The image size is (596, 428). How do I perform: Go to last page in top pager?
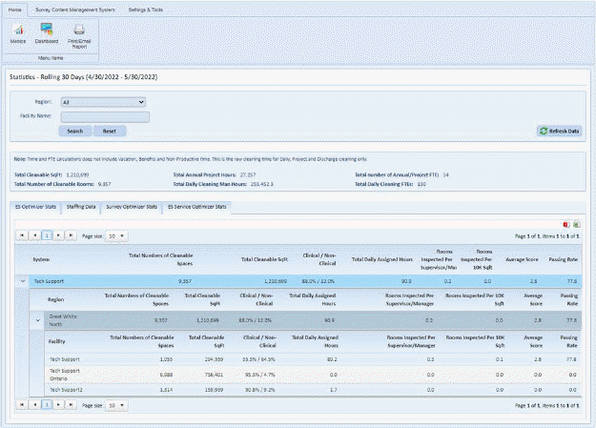[x=71, y=234]
